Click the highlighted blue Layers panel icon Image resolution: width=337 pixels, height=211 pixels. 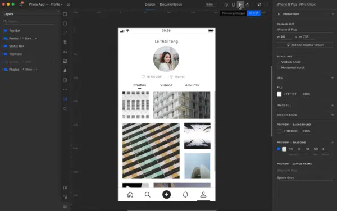click(65, 99)
